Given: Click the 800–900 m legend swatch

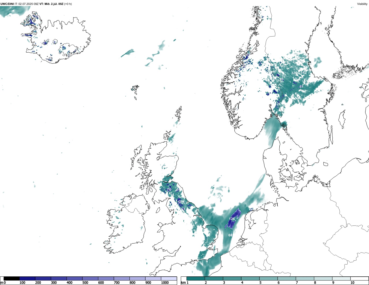Looking at the screenshot, I should [137, 278].
